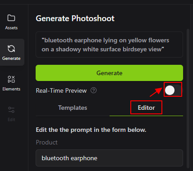Open the Assets folder icon
Image resolution: width=193 pixels, height=171 pixels.
point(11,18)
